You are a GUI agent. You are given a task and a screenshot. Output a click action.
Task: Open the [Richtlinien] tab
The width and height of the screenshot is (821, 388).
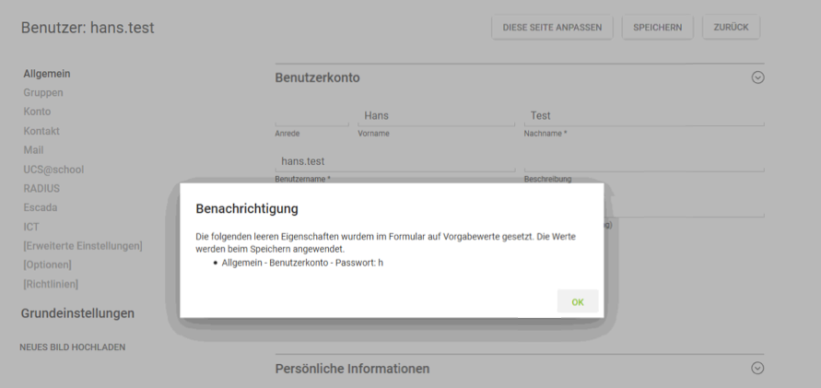tap(51, 284)
